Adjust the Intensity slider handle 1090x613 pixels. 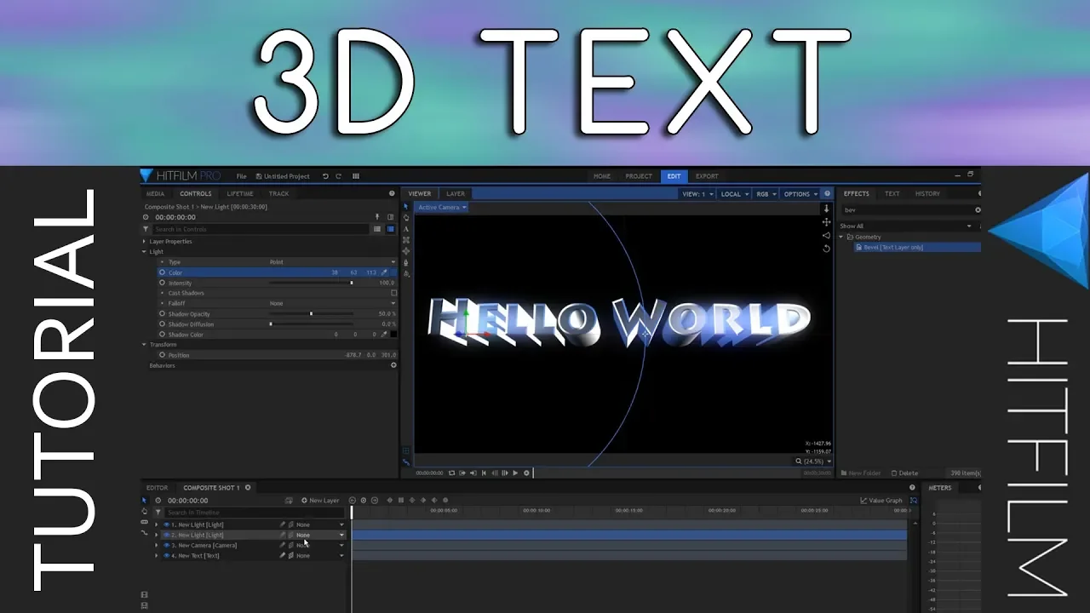352,283
